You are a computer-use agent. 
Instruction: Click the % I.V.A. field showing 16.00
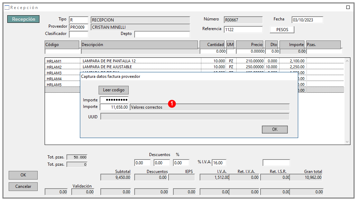click(x=219, y=163)
